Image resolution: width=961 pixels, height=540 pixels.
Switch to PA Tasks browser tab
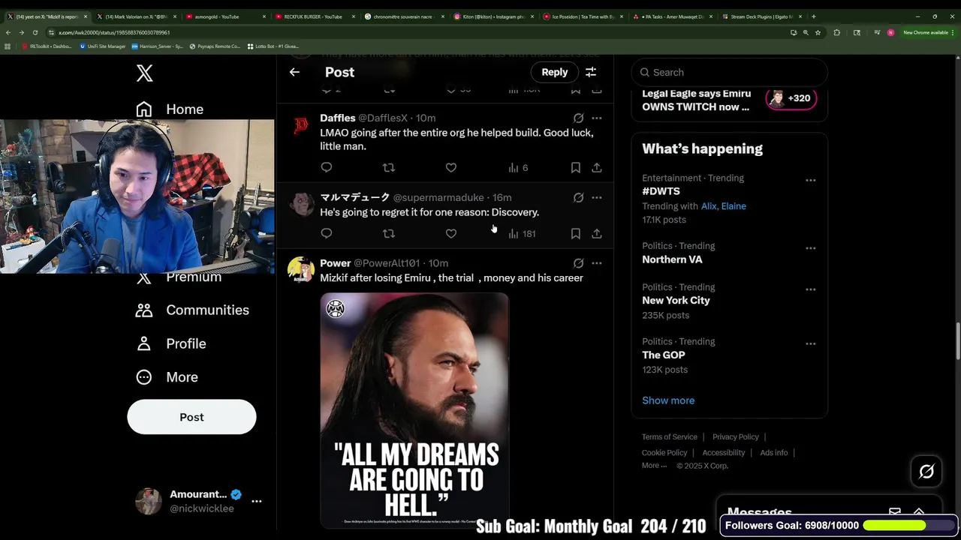(x=673, y=16)
